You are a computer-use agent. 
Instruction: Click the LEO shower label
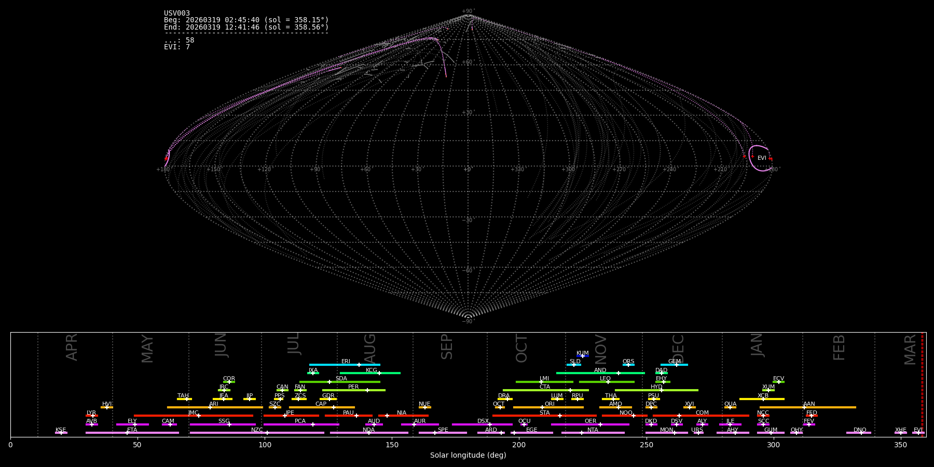(x=606, y=379)
